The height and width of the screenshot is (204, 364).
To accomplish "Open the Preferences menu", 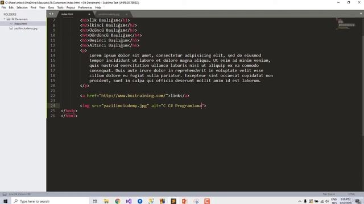I will click(x=85, y=7).
